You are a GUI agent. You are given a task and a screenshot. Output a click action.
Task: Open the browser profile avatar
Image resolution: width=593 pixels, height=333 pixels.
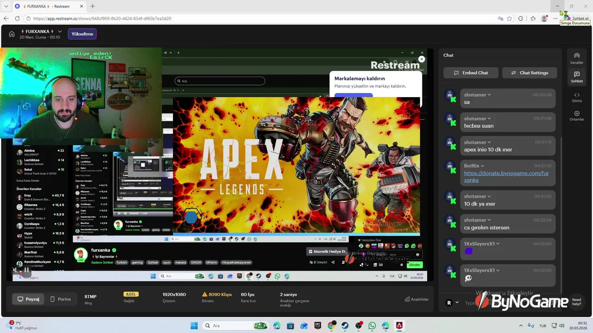click(x=544, y=18)
